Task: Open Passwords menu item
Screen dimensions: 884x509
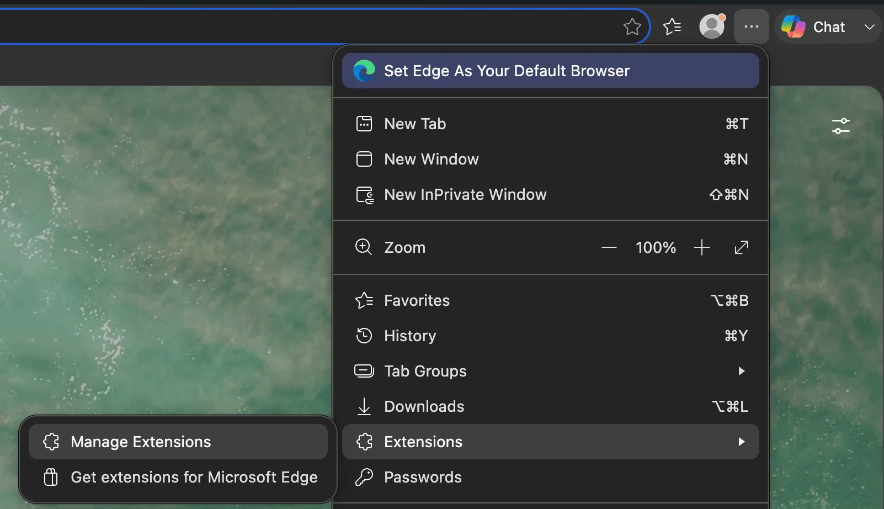Action: 551,477
